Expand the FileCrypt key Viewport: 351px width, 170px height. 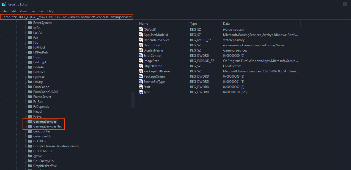pos(26,62)
